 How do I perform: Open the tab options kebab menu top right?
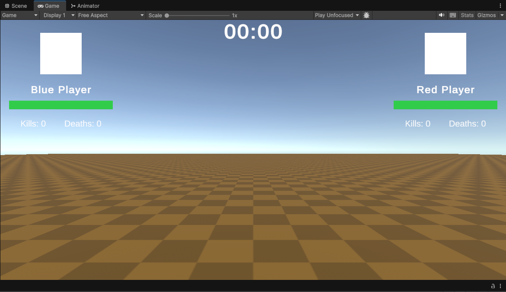[500, 6]
